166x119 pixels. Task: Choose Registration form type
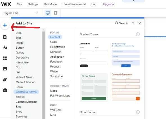[57, 47]
